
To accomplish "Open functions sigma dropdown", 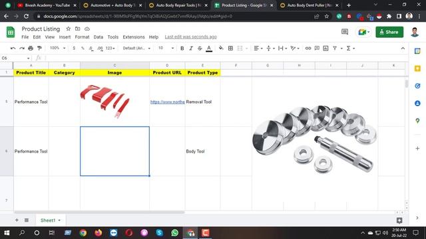I will (351, 48).
